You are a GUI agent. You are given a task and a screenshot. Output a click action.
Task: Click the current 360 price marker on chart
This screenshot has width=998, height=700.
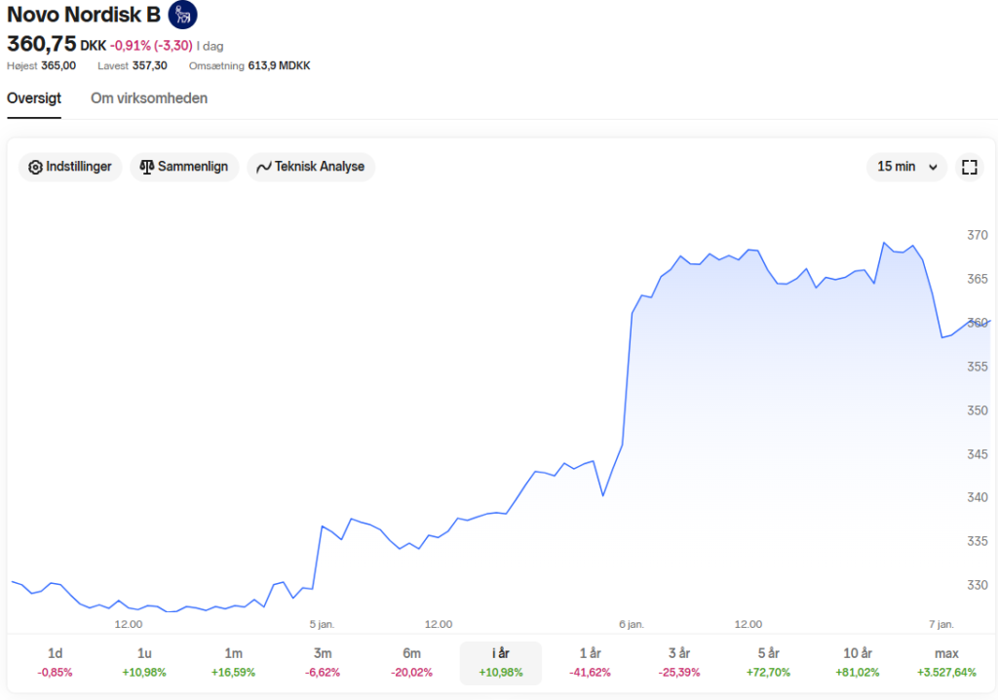(977, 323)
